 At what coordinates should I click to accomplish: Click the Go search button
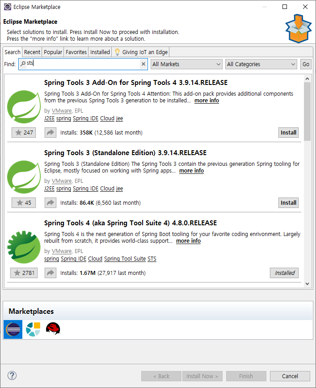[x=306, y=64]
